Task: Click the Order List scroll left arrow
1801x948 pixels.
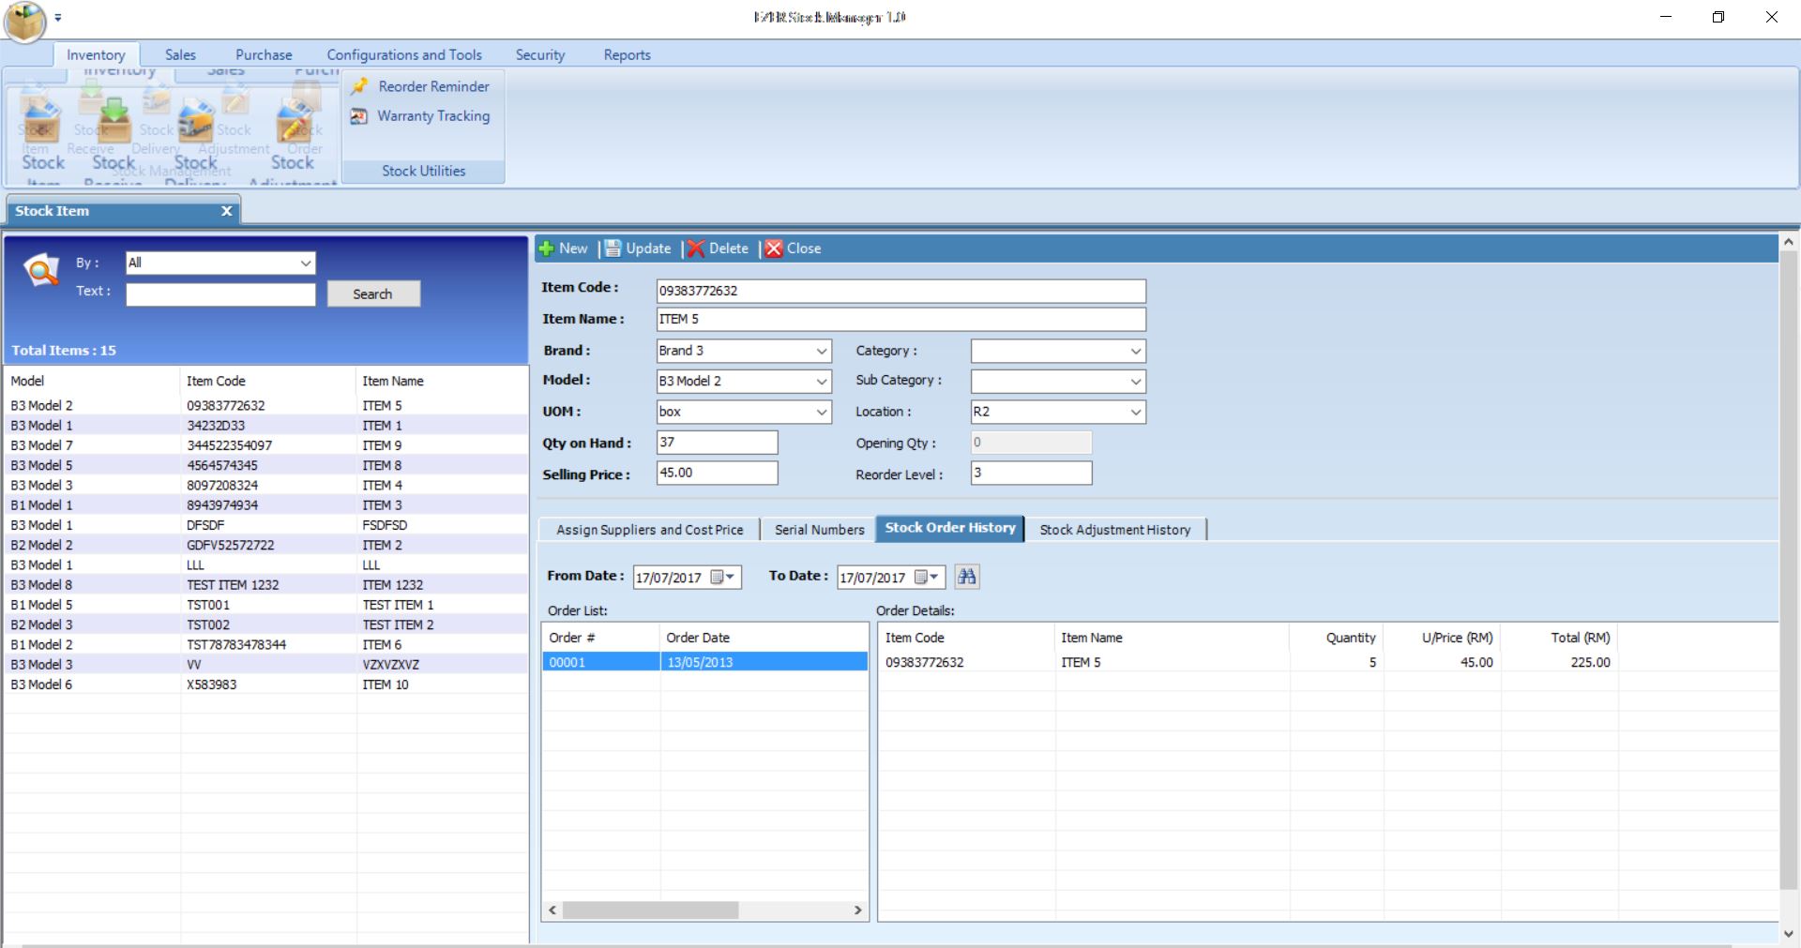Action: [552, 910]
